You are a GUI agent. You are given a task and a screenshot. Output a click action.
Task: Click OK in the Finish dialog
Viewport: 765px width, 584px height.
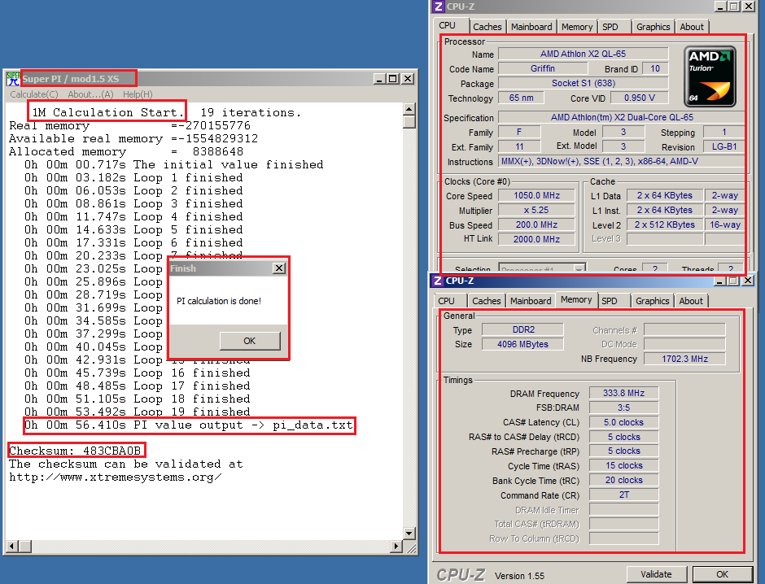[x=250, y=341]
